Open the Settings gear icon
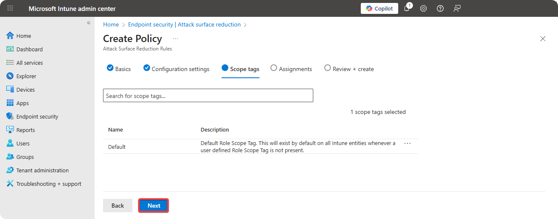Screen dimensions: 558x219 pos(423,8)
